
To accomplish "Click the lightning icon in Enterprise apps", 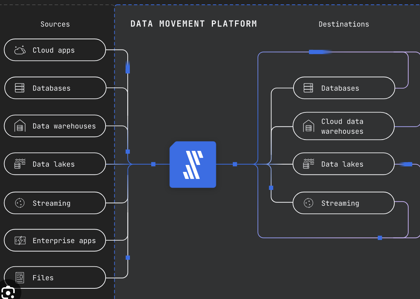I will pos(20,241).
